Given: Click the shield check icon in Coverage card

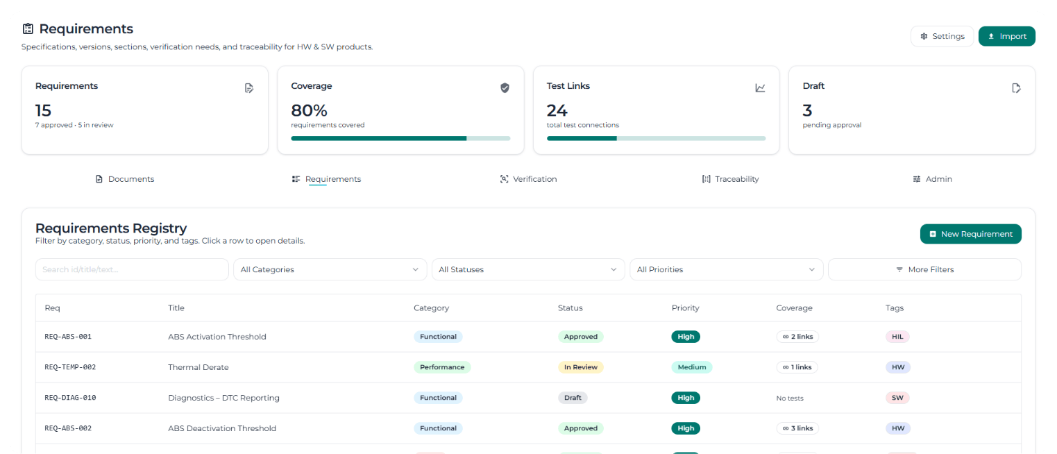Looking at the screenshot, I should [x=505, y=88].
